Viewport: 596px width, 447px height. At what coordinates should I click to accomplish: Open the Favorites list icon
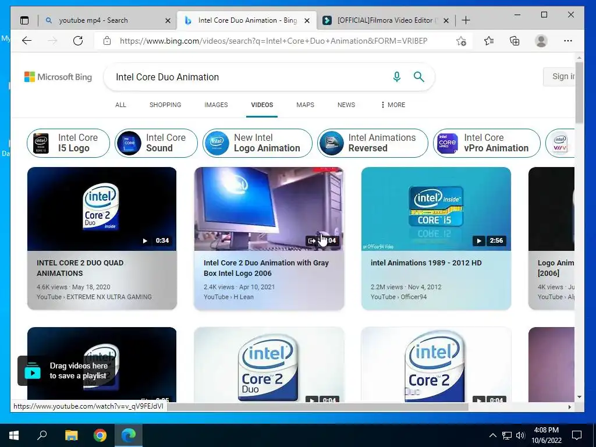489,41
